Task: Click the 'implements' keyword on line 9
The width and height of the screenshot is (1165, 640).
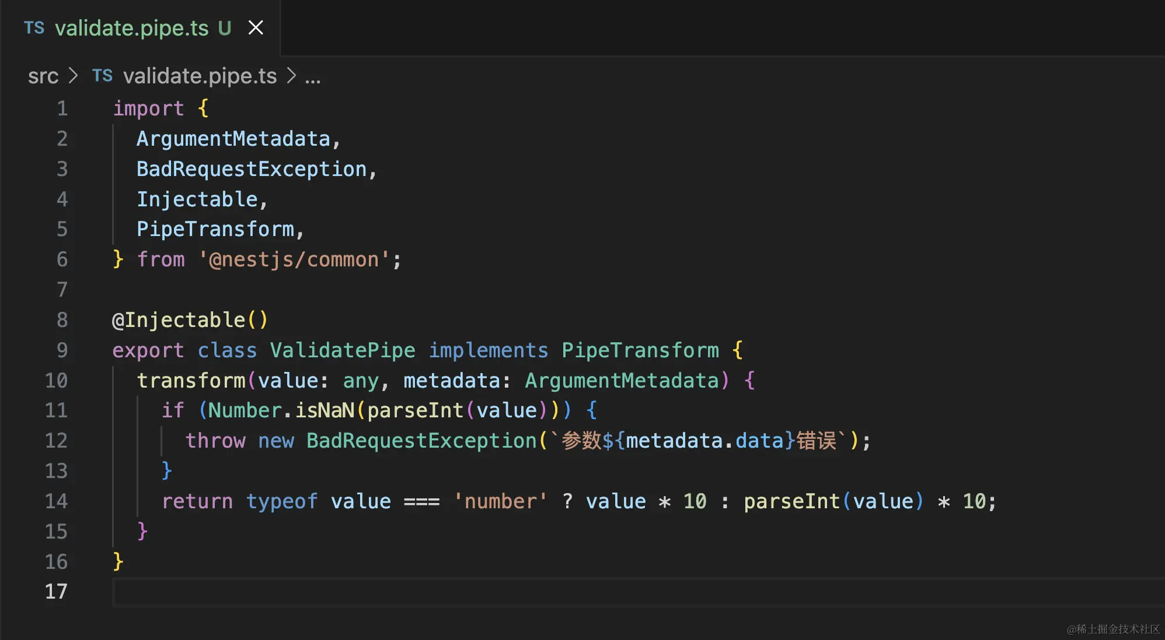Action: (489, 350)
